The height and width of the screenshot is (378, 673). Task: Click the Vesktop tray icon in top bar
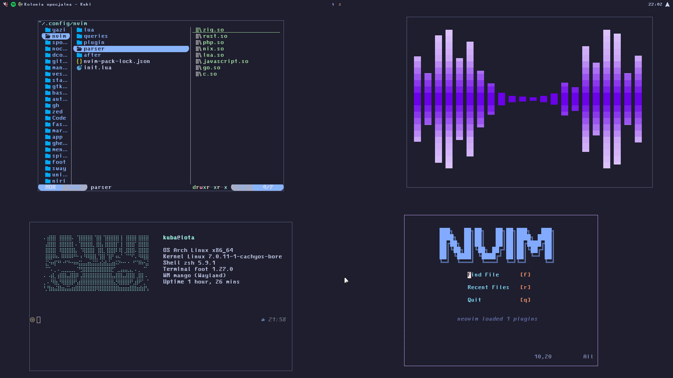[x=5, y=4]
